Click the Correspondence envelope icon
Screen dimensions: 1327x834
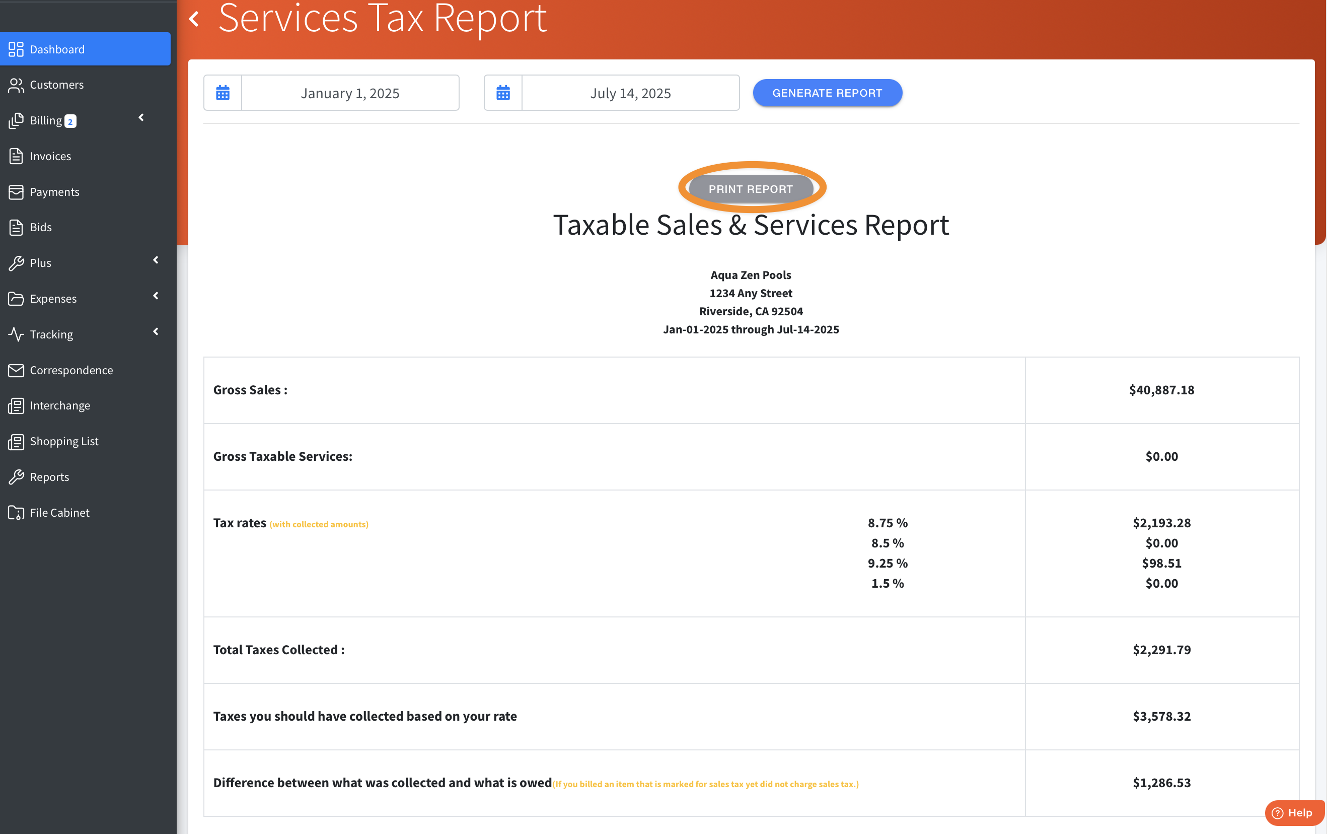click(16, 370)
